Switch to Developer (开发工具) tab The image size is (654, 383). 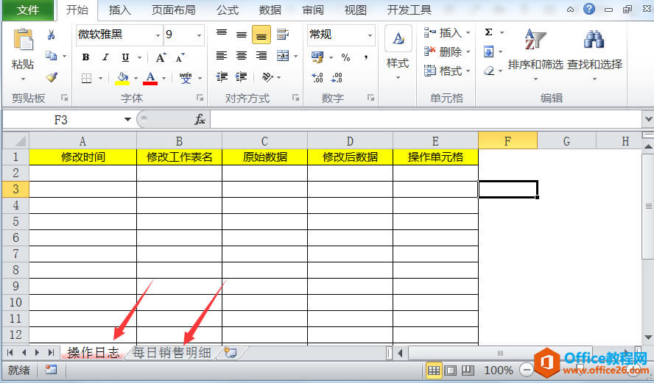pos(409,10)
